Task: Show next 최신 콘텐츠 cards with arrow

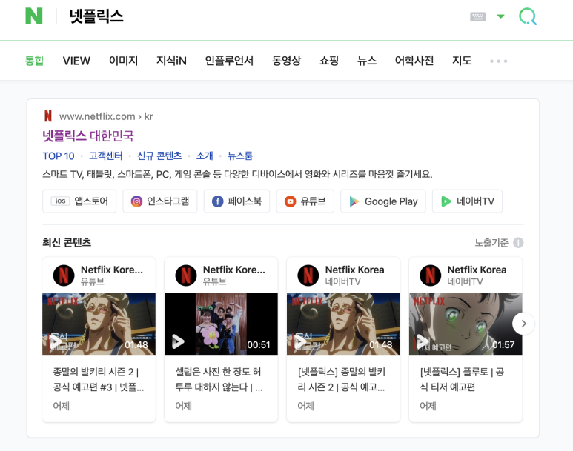Action: tap(523, 324)
